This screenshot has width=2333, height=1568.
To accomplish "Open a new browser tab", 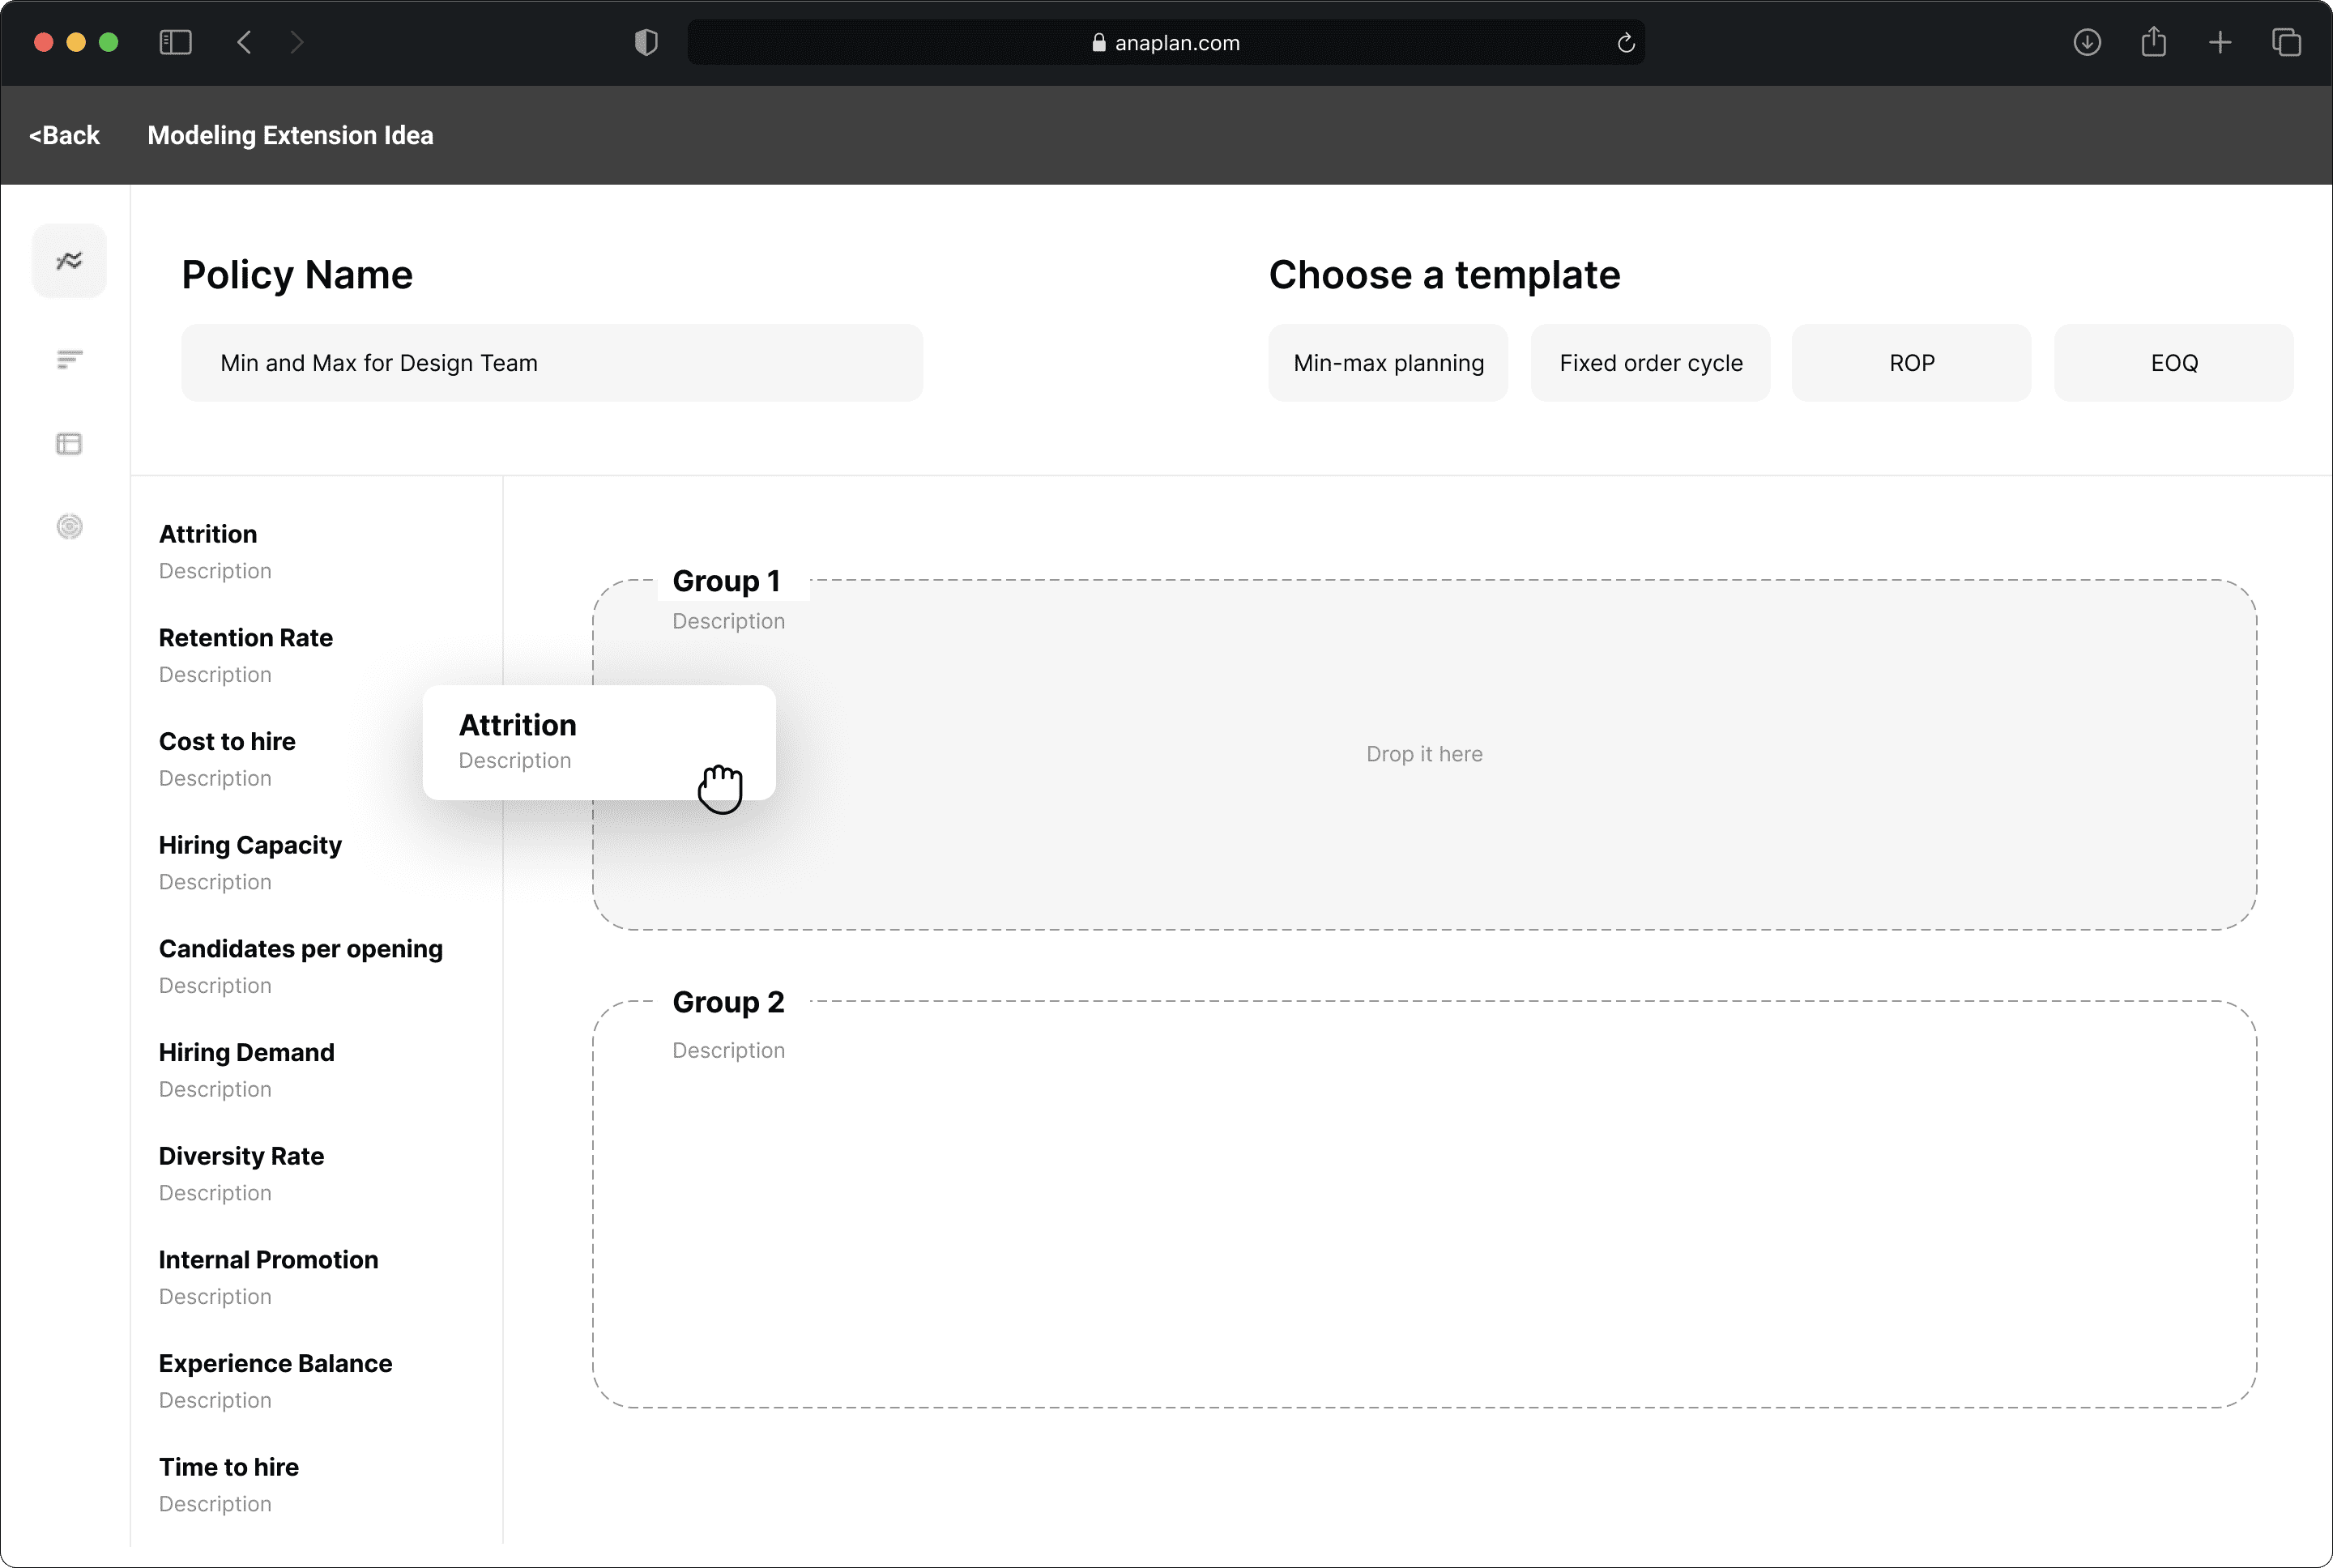I will pyautogui.click(x=2220, y=42).
